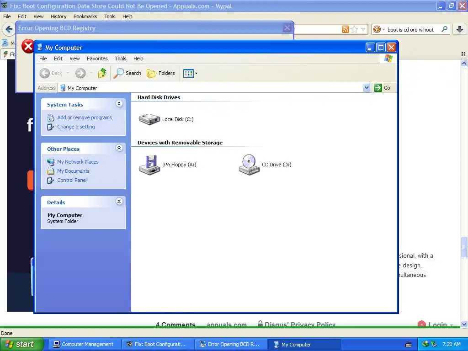Click the keyboard icon in the taskbar
This screenshot has height=351, width=468.
409,345
